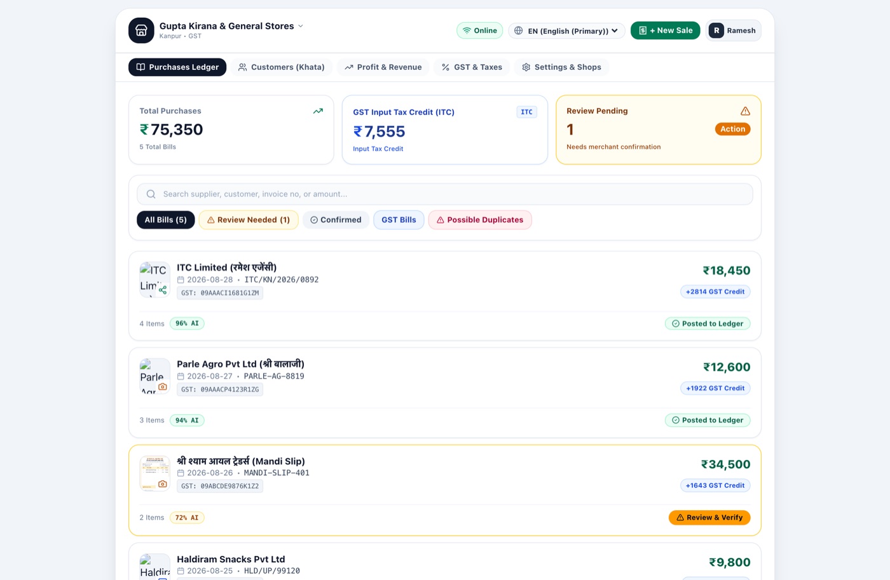
Task: Click invoice number ITC/KN/2026/0892
Action: (282, 280)
